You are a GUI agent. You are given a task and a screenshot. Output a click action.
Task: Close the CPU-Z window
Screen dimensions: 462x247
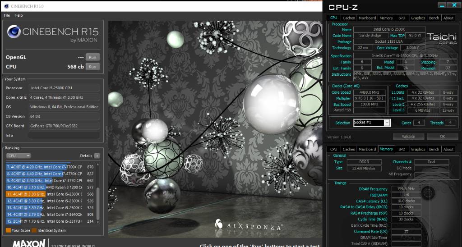pyautogui.click(x=453, y=6)
